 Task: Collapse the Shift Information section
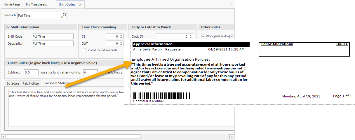(7, 27)
